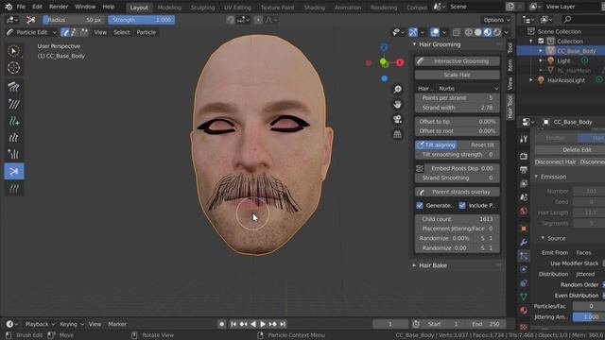Uncheck the Include P.. checkbox
The width and height of the screenshot is (605, 340).
click(462, 206)
